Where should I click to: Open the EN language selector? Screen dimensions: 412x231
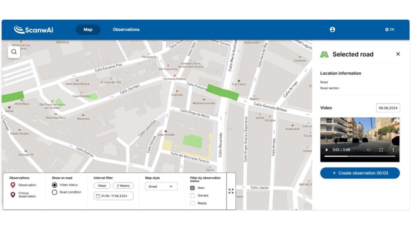click(389, 30)
